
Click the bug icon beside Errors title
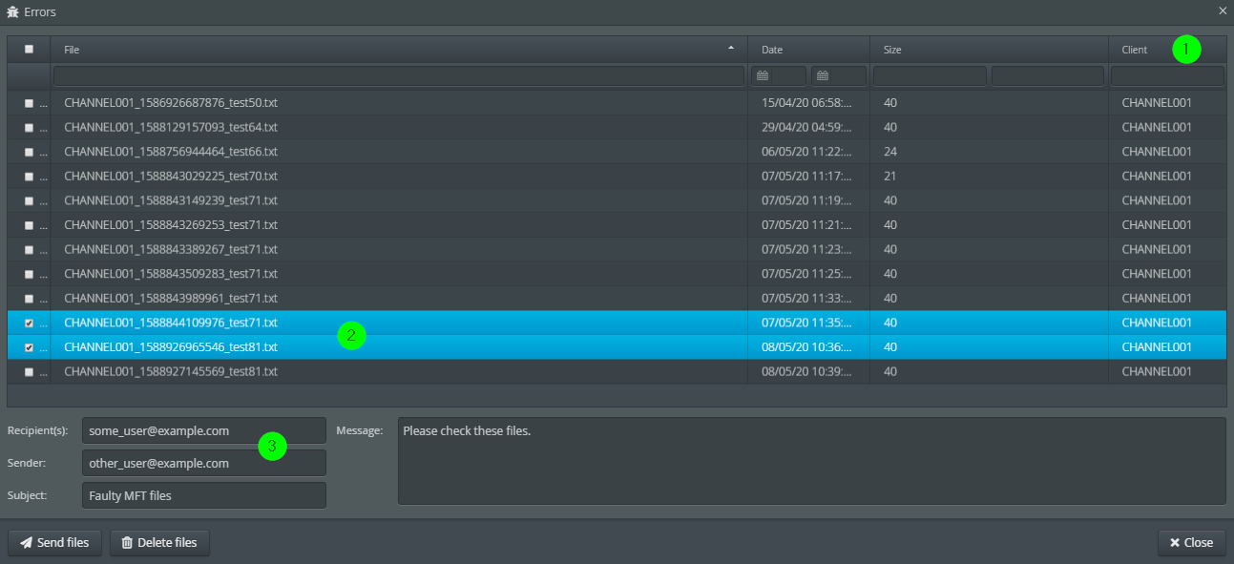[x=12, y=11]
